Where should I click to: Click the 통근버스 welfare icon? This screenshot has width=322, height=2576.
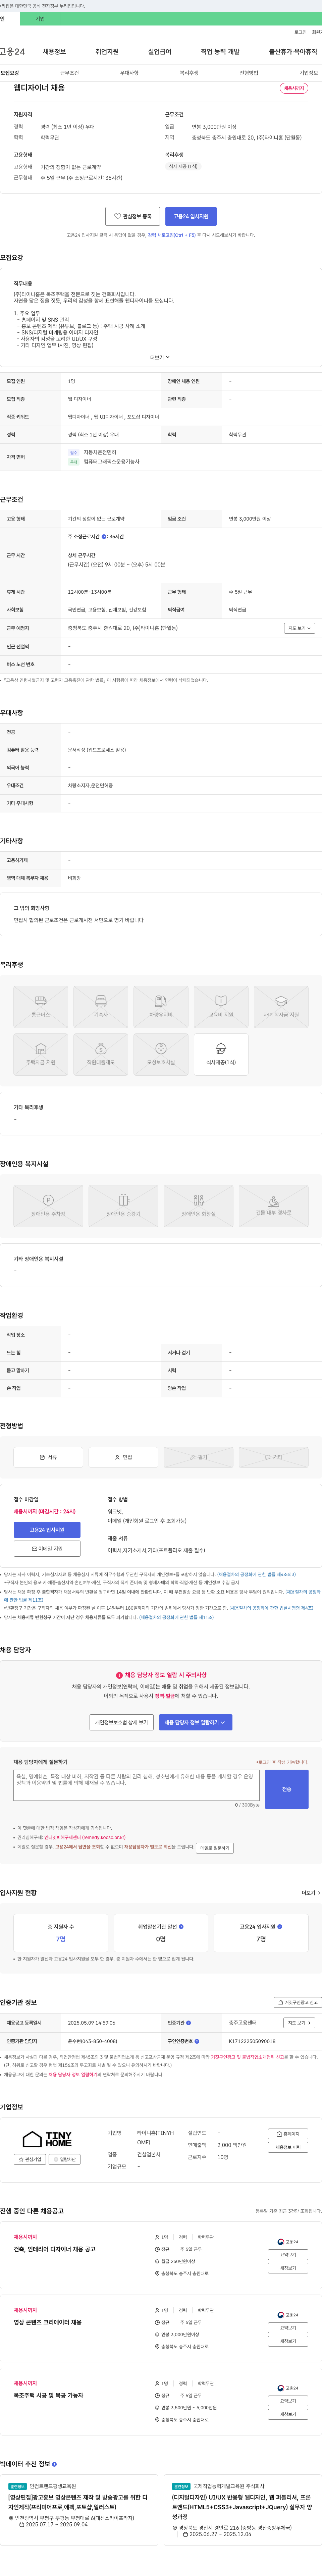pyautogui.click(x=41, y=1007)
